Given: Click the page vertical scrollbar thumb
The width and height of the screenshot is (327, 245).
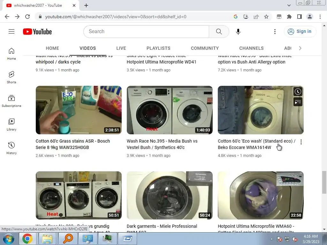Looking at the screenshot, I should tap(324, 182).
